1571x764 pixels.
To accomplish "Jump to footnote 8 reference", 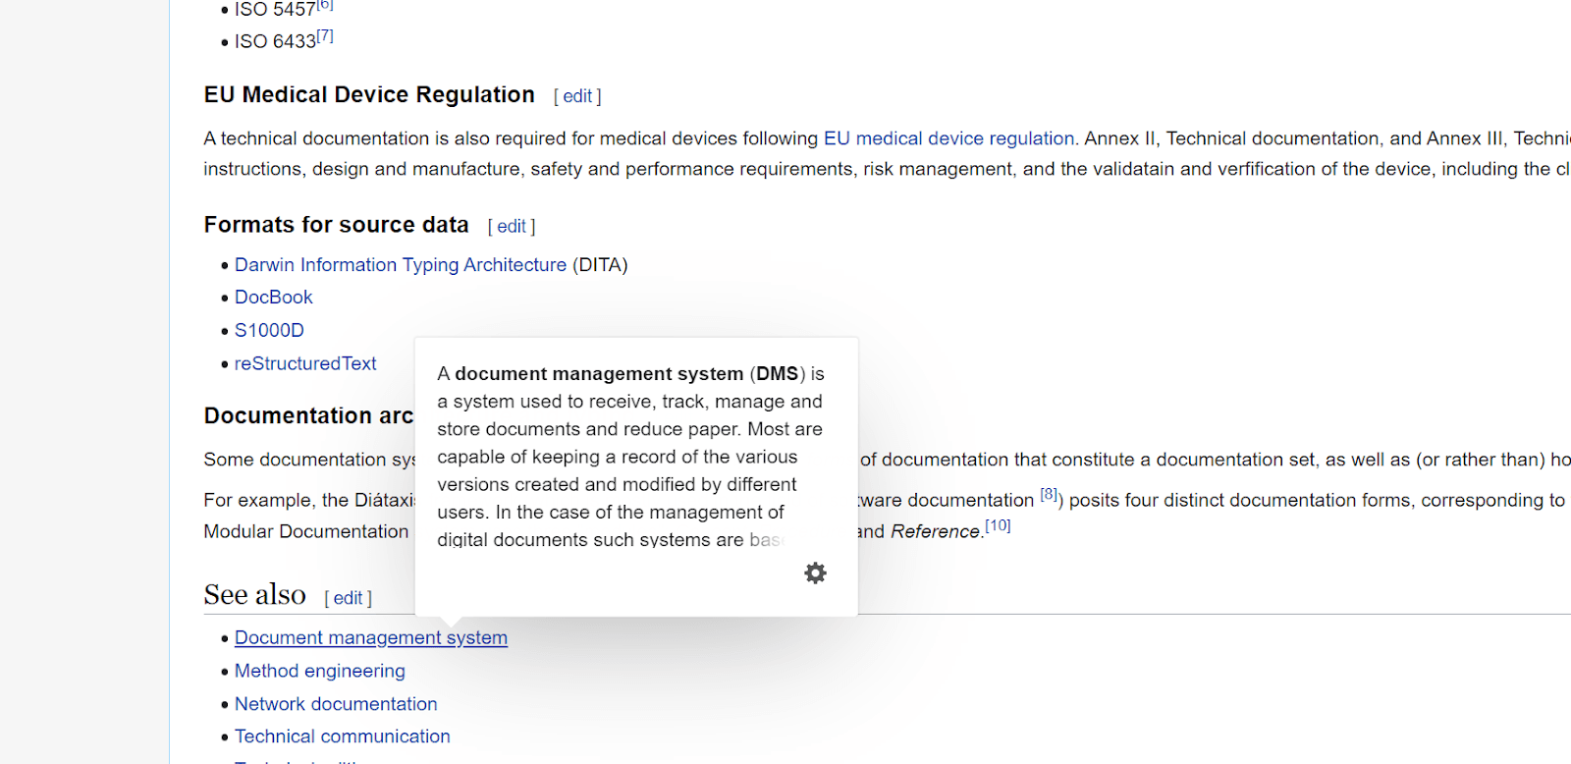I will pos(1050,495).
